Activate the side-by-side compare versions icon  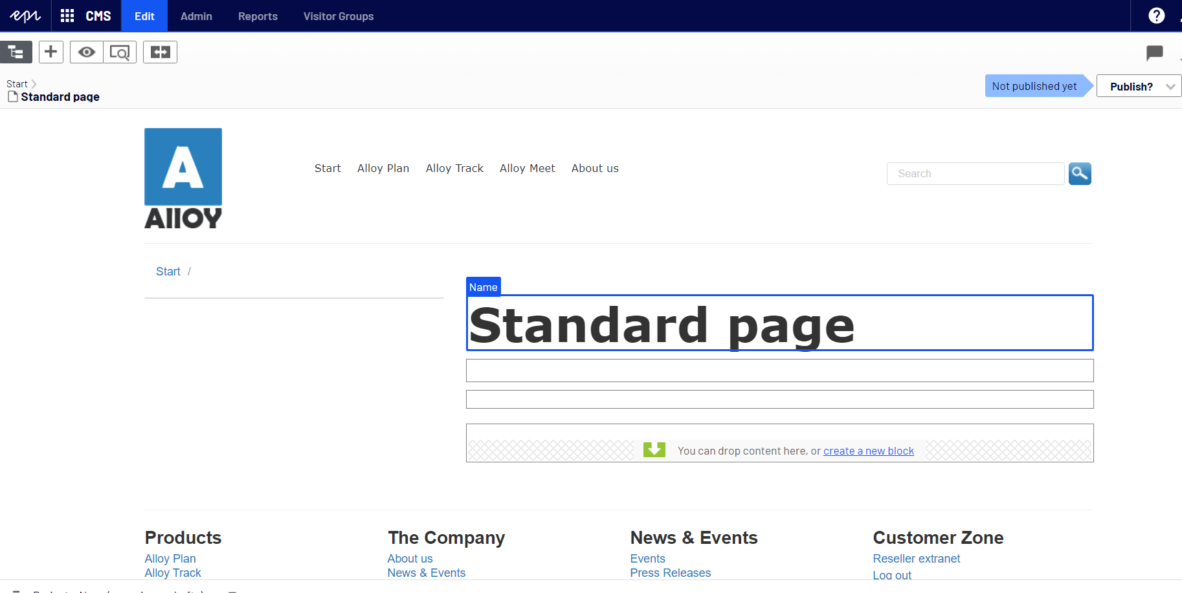160,52
